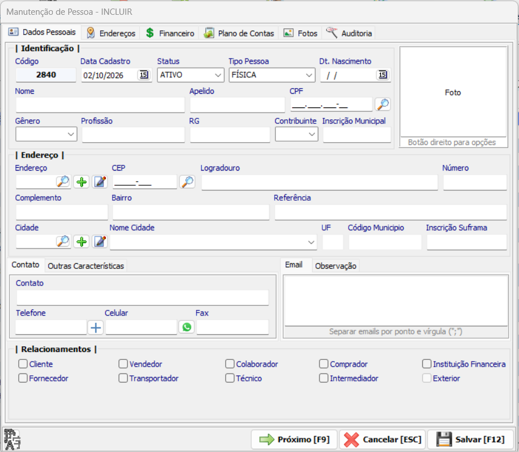
Task: Add another Telefone with blue plus
Action: point(96,328)
